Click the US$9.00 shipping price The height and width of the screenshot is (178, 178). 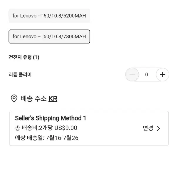point(66,128)
